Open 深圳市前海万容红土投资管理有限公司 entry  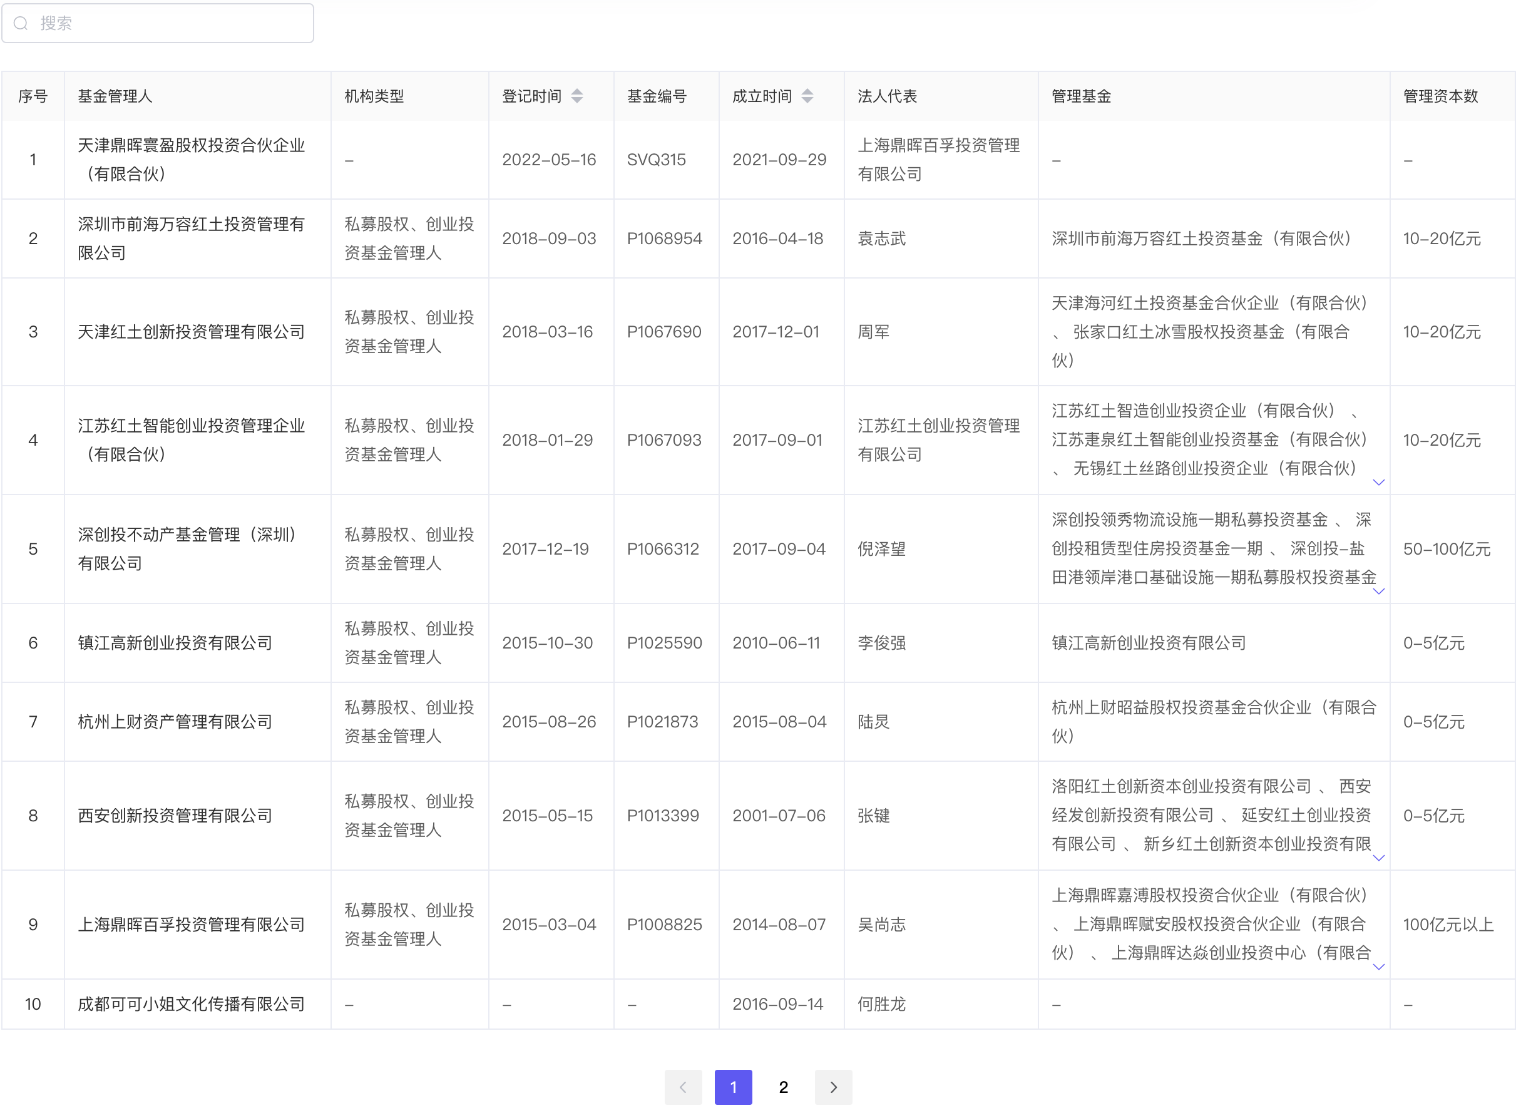point(191,238)
